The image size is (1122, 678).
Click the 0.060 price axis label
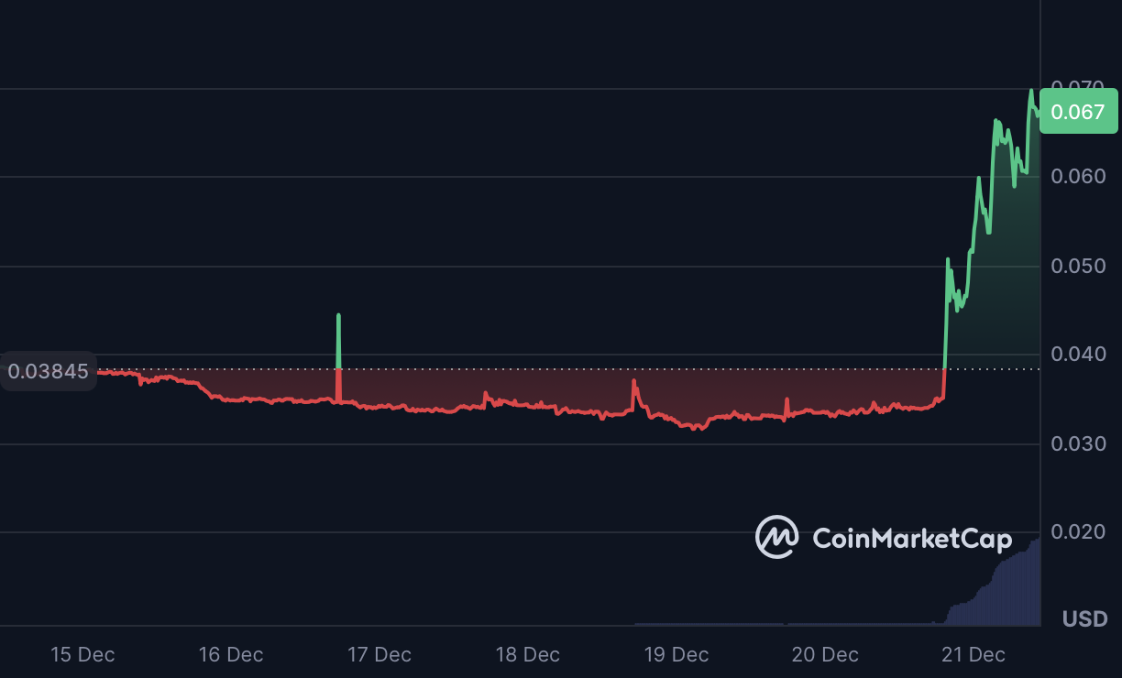(1078, 176)
